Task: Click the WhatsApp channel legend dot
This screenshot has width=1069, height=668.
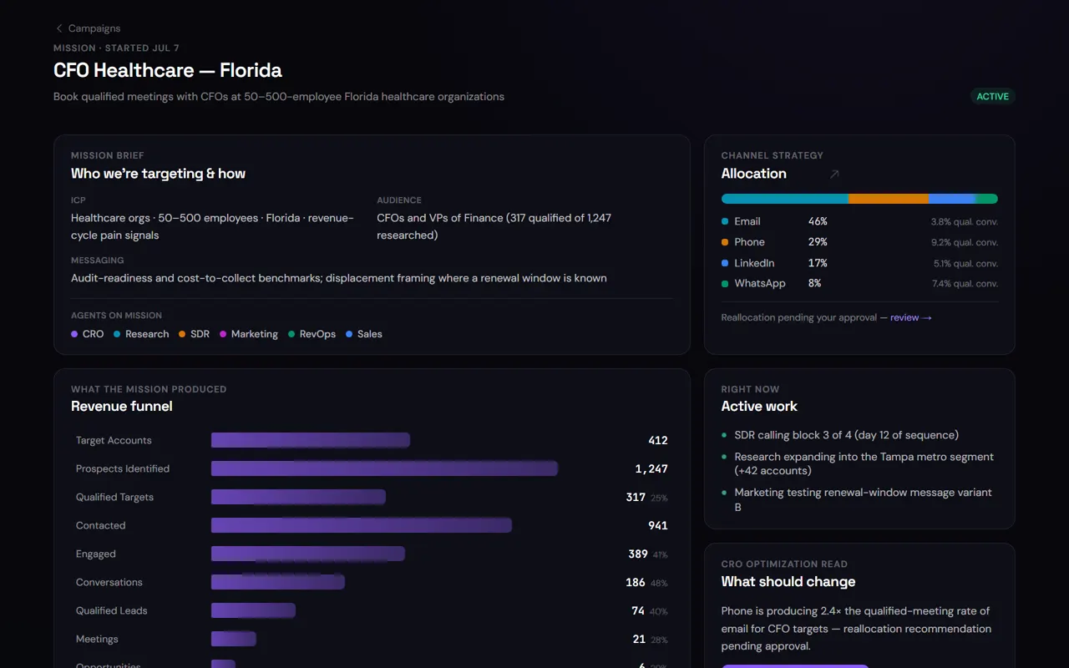Action: click(x=725, y=284)
